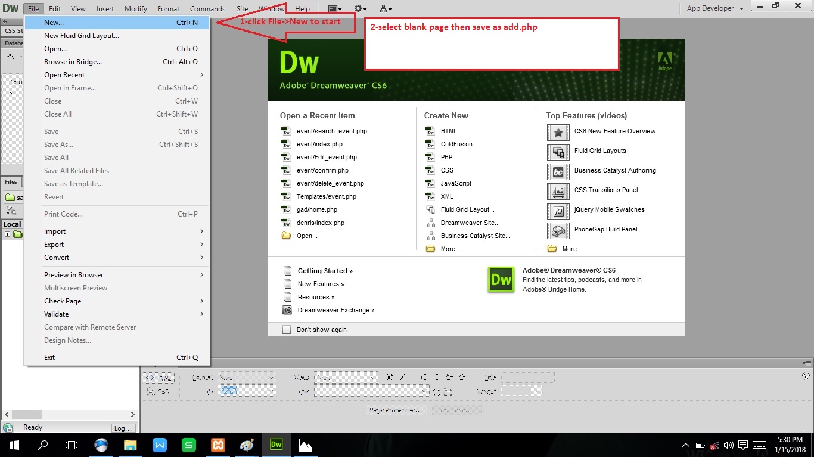Click the Fluid Grid Layouts video icon
The image size is (814, 457).
tap(558, 152)
